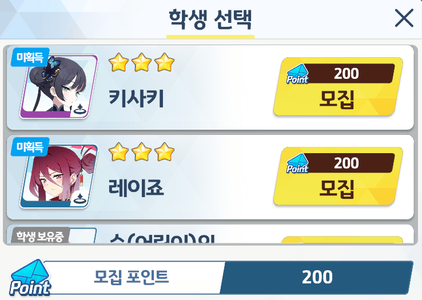Close the 학생 선택 dialog
The image size is (422, 300).
[x=404, y=18]
